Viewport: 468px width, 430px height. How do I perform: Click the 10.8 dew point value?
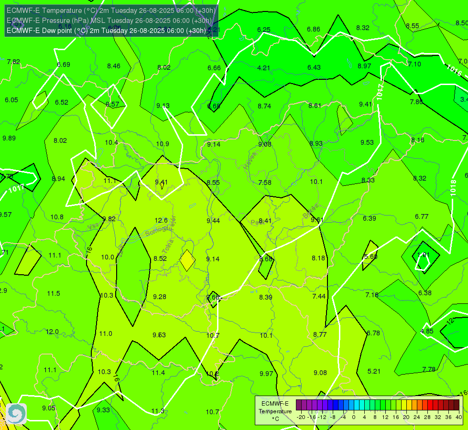(x=57, y=217)
